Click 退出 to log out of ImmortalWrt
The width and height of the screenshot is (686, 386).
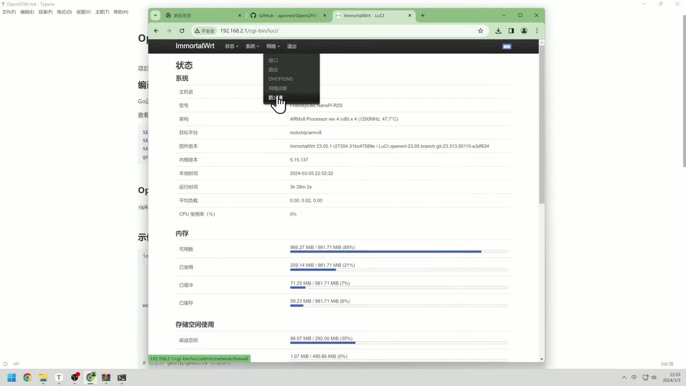[x=291, y=46]
